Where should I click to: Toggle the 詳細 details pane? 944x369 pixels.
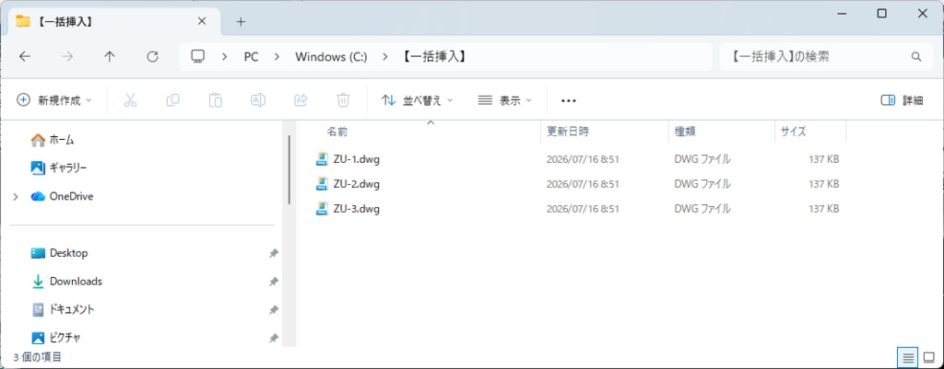902,100
